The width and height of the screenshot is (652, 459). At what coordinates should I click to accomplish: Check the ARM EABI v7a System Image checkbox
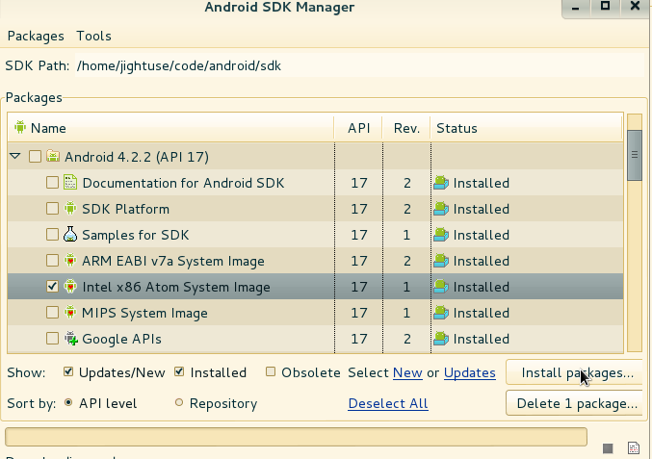(x=52, y=261)
